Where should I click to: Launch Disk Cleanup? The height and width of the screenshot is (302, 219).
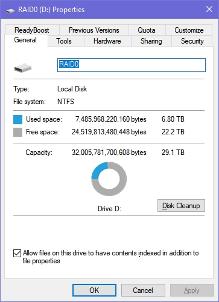pyautogui.click(x=181, y=206)
